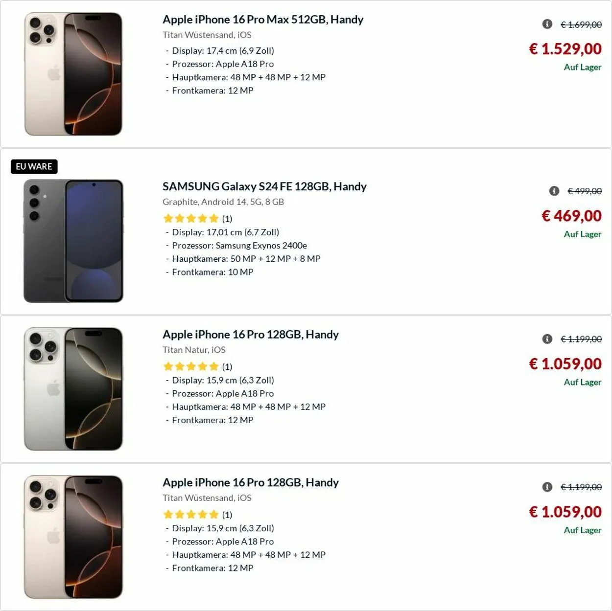Click the EU WARE badge
The width and height of the screenshot is (612, 611).
(x=34, y=166)
